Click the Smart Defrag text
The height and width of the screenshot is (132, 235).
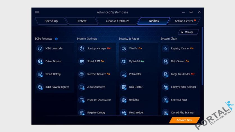[53, 74]
